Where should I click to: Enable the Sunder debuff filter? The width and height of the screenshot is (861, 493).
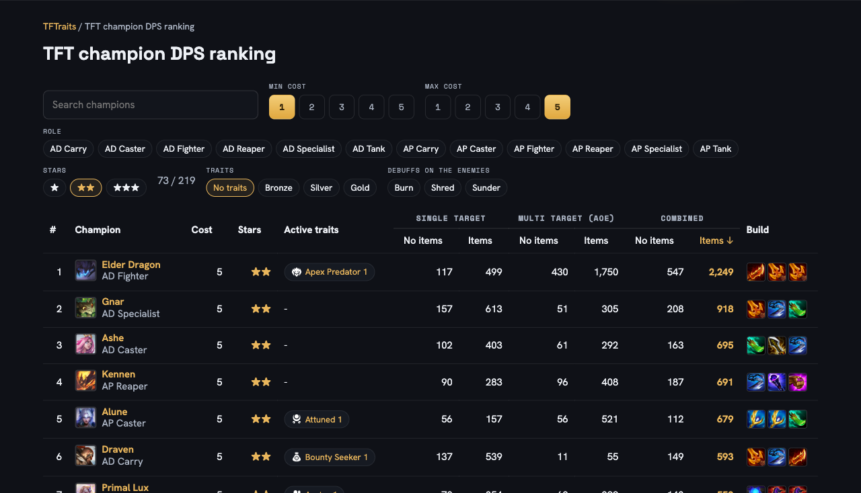[486, 188]
